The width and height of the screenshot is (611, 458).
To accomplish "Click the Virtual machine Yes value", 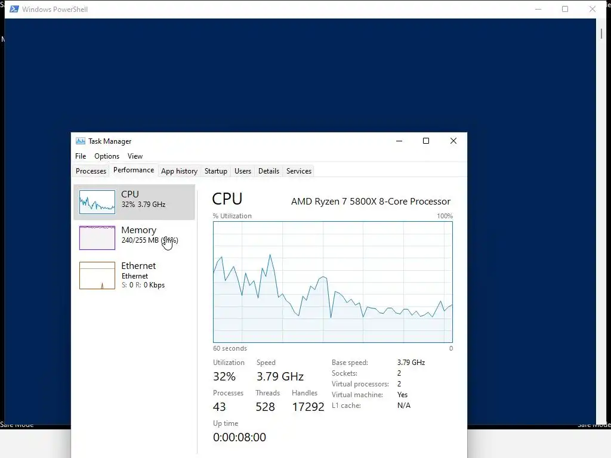I will [402, 395].
